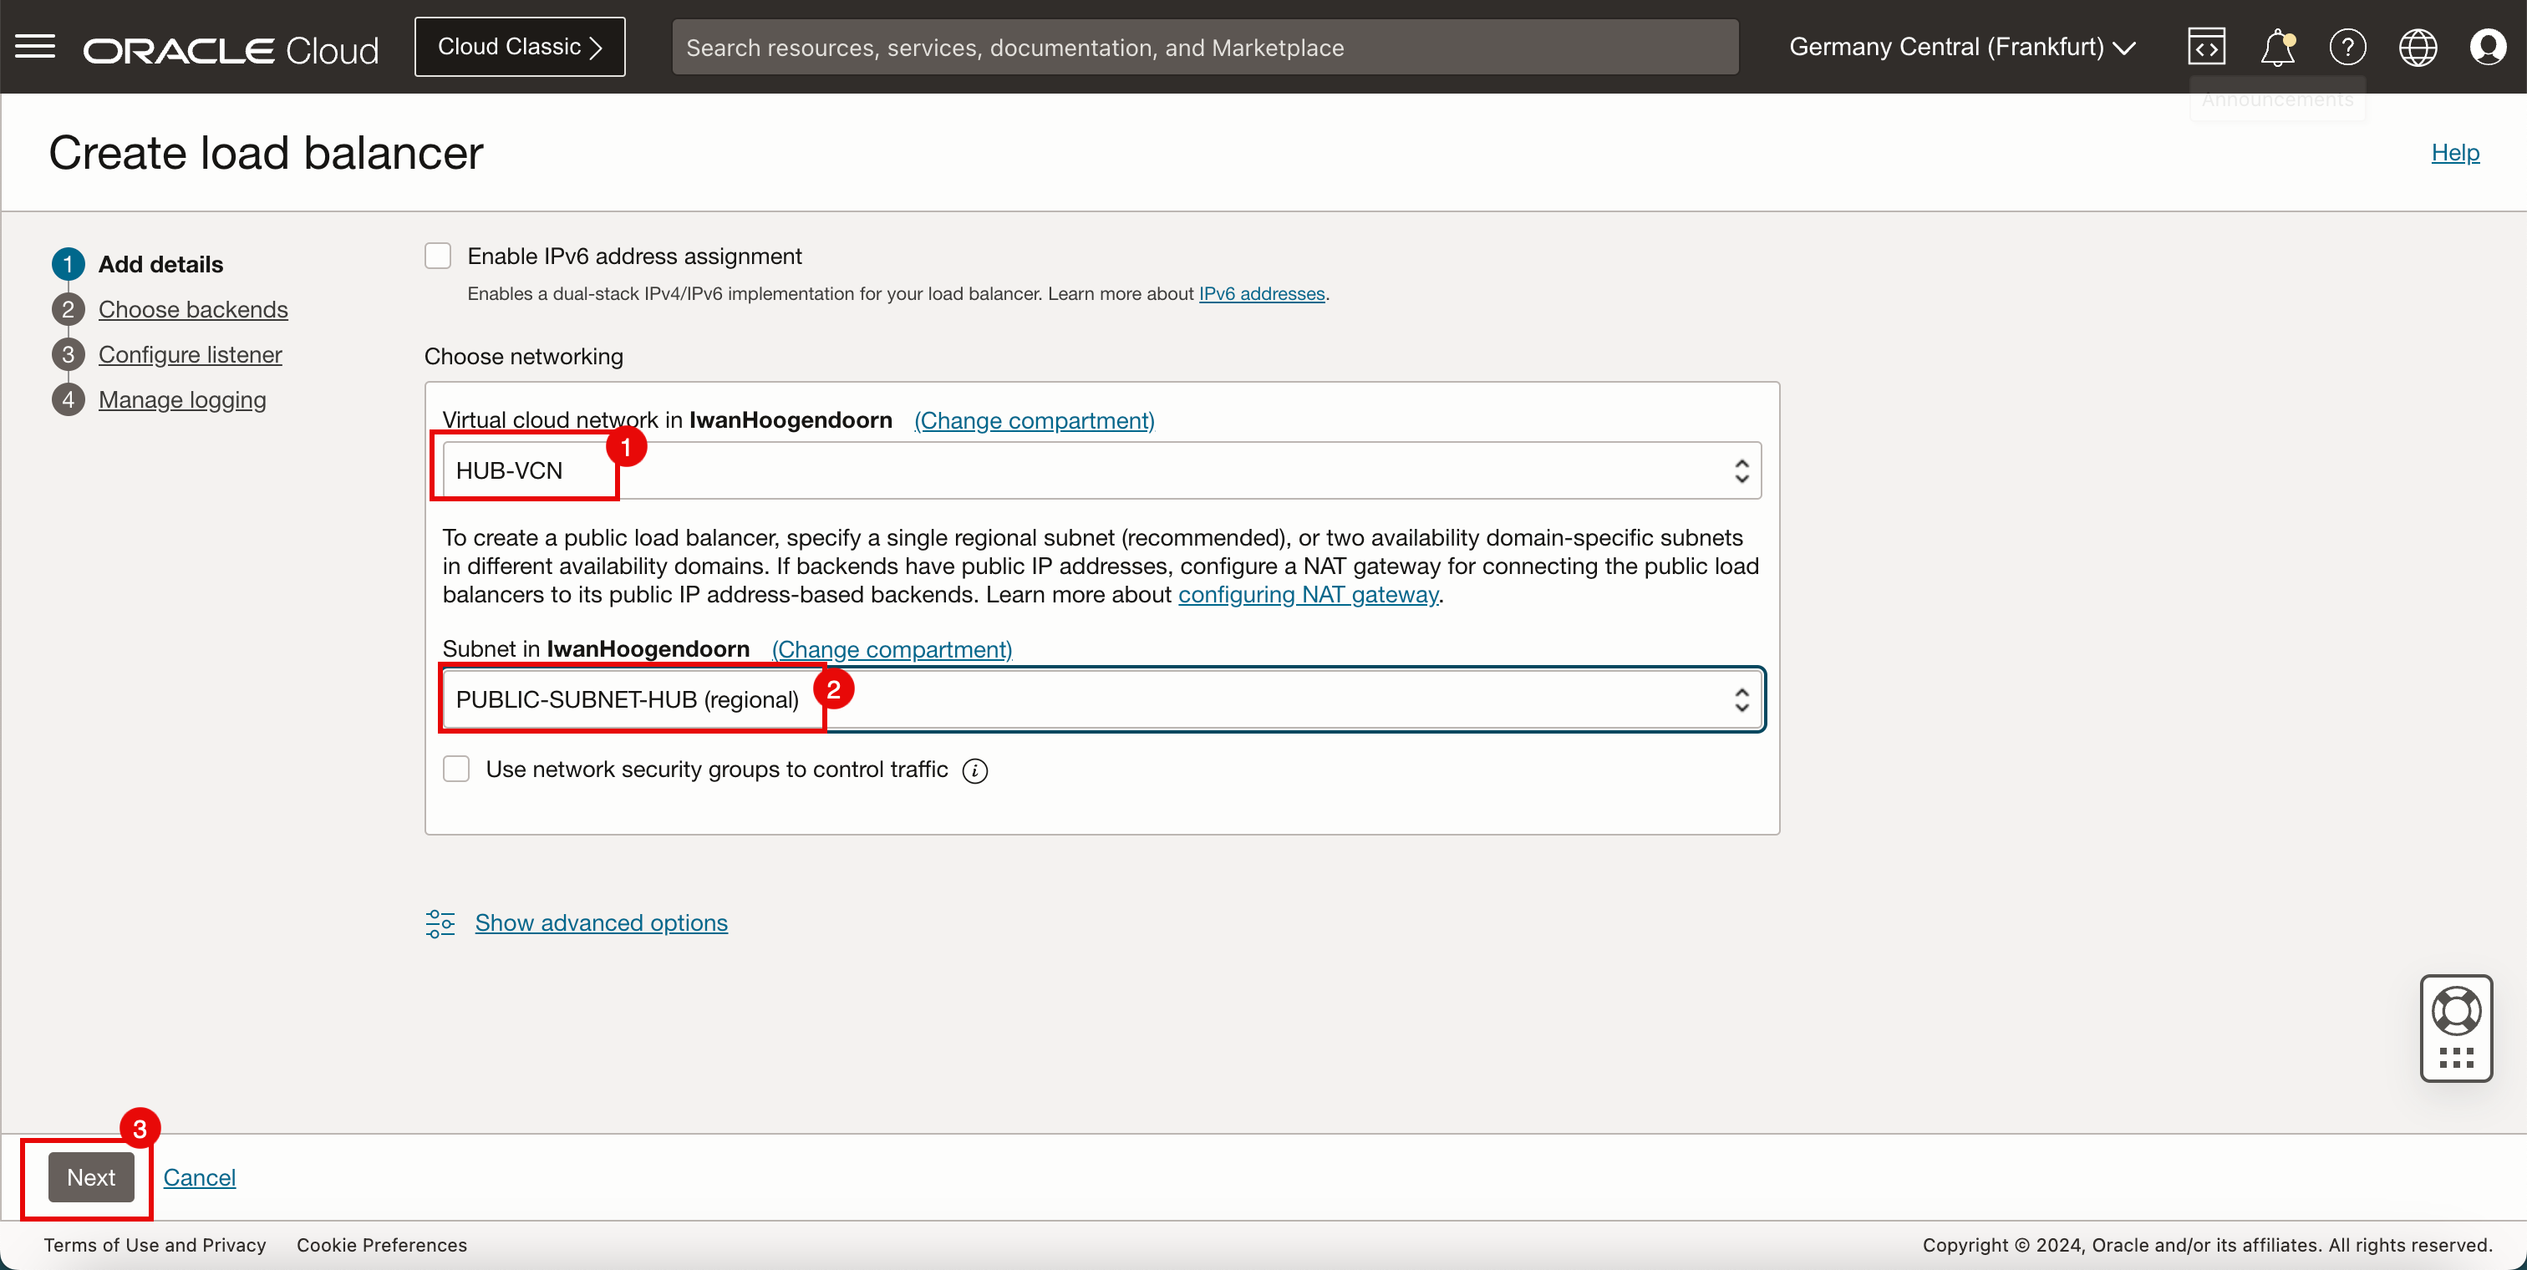Navigate to Configure listener step
This screenshot has width=2527, height=1270.
click(188, 355)
